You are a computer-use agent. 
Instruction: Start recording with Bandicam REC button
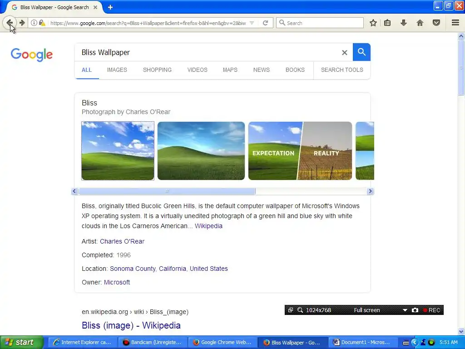click(x=431, y=310)
